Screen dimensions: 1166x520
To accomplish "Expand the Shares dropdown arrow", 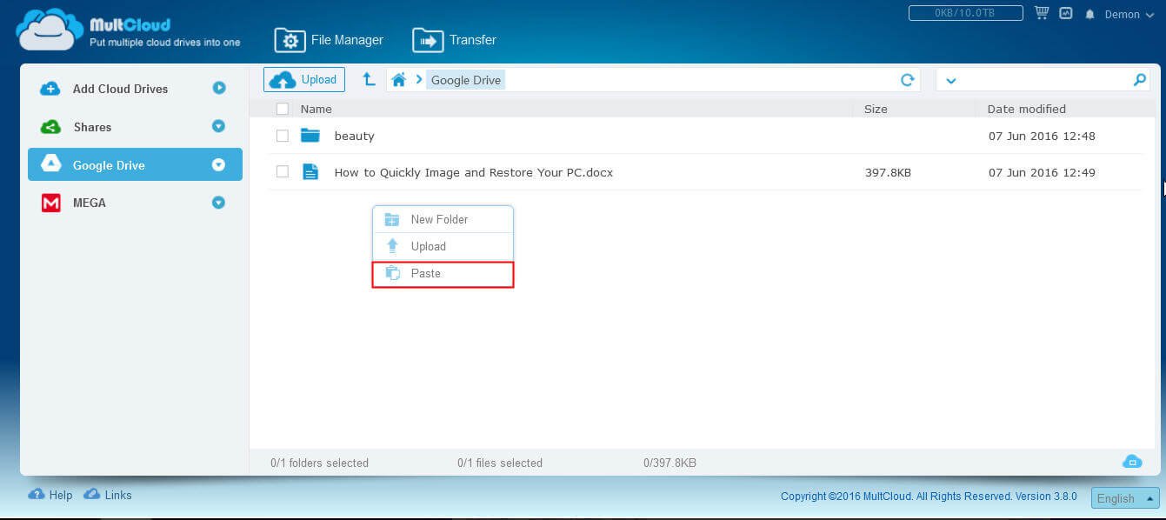I will 219,126.
